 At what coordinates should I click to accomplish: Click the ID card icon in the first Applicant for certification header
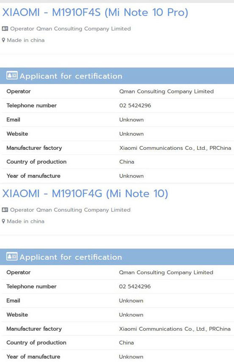coord(12,76)
